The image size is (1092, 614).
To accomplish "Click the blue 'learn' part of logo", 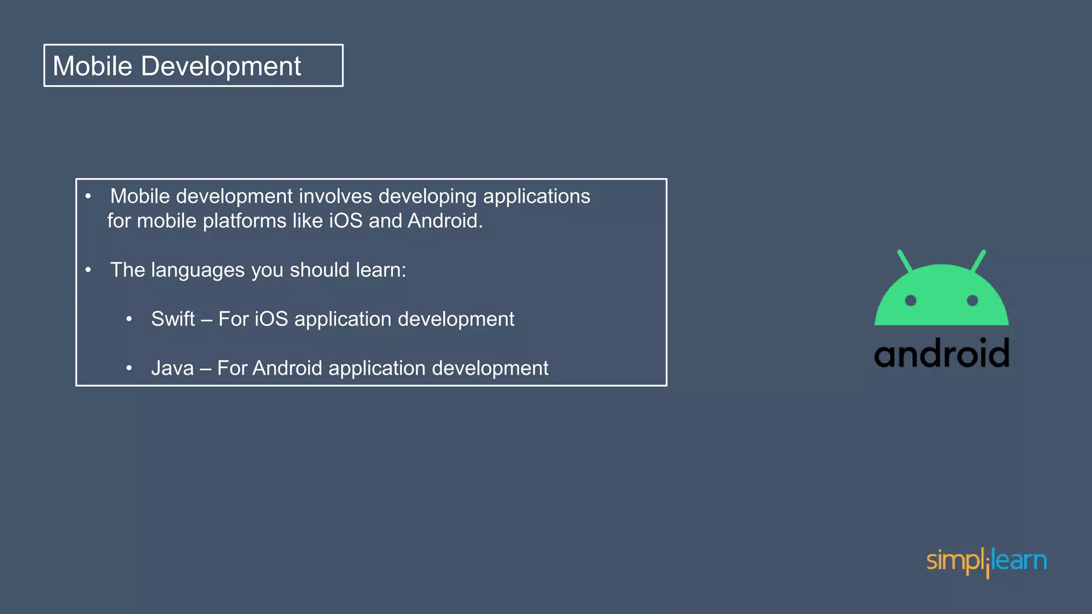I will [1019, 560].
